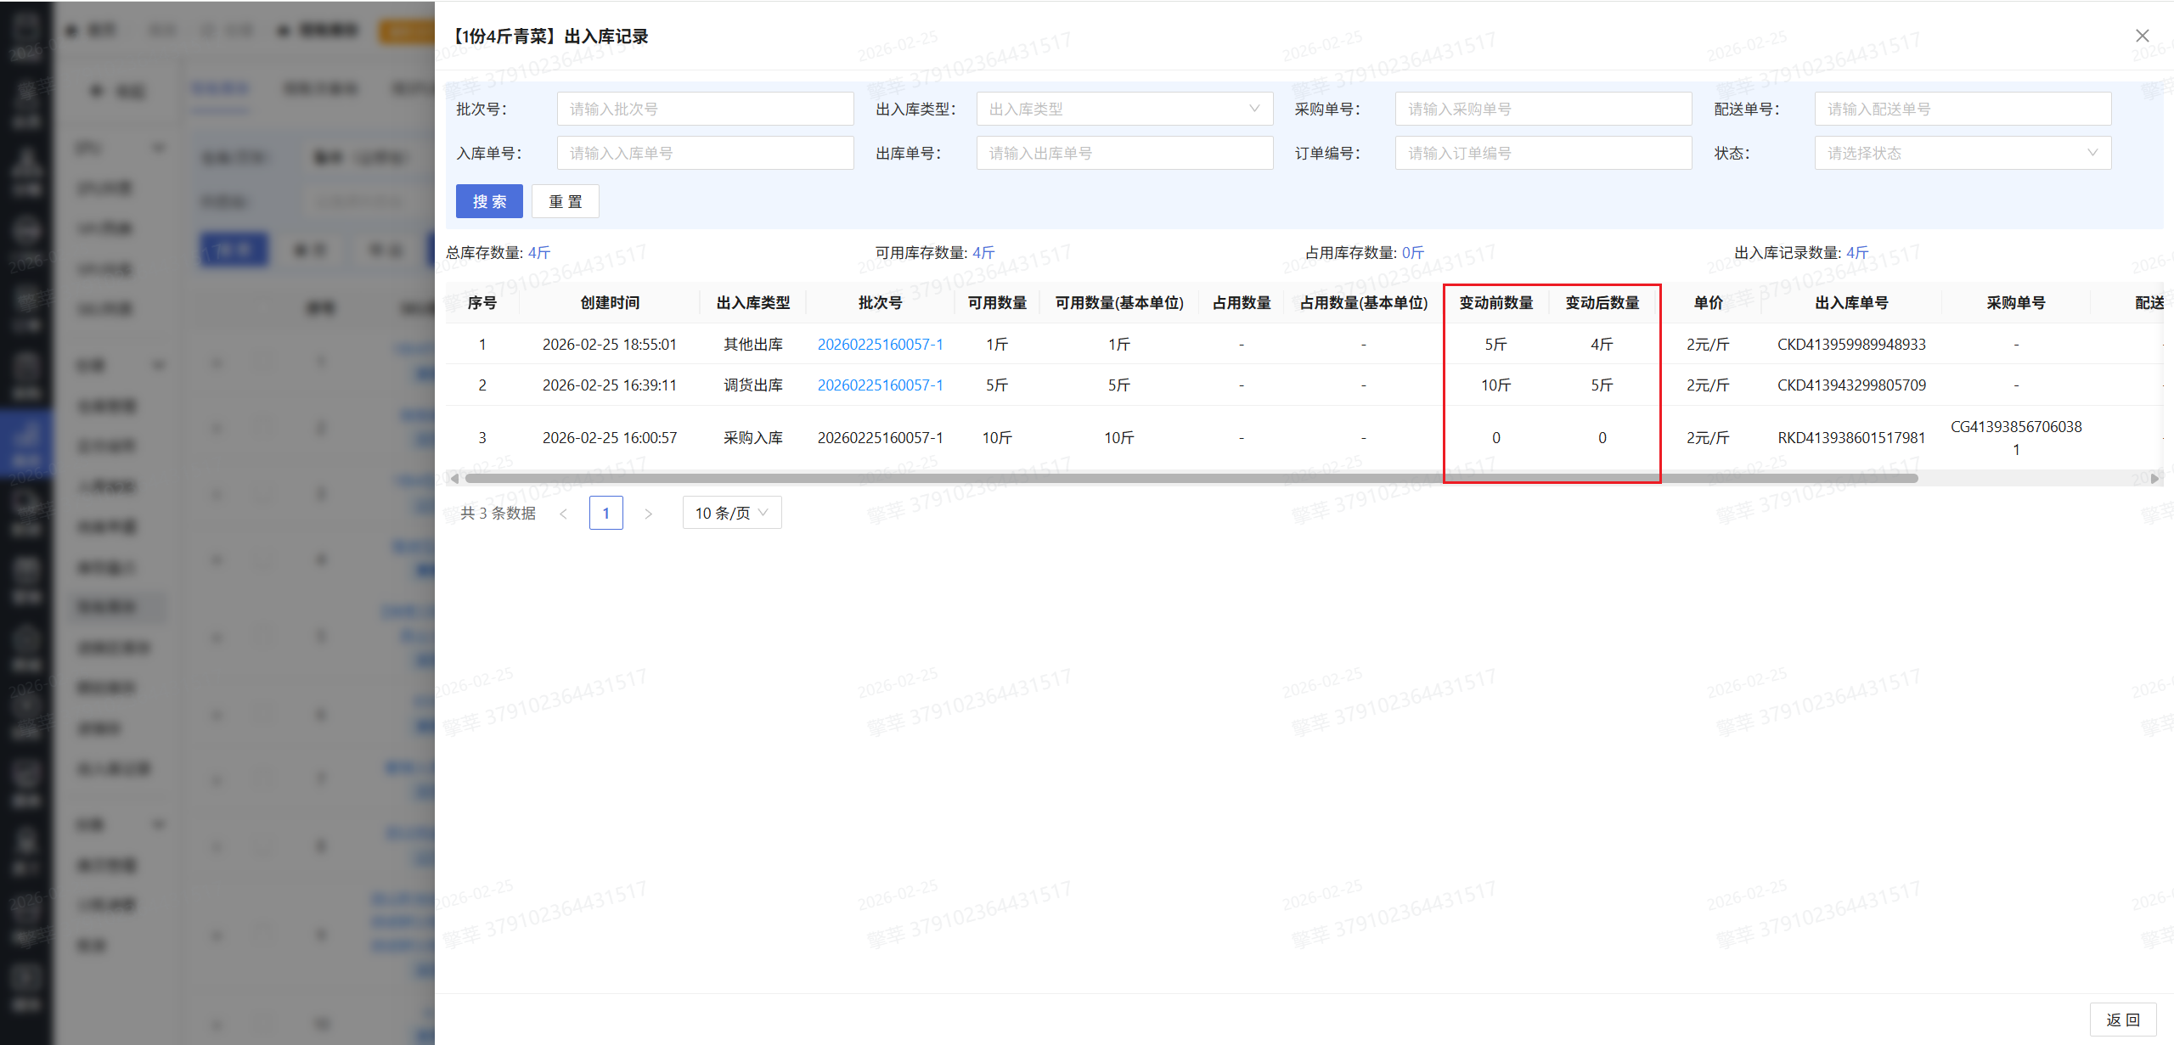2174x1045 pixels.
Task: Click the table's left scroll arrow
Action: tap(455, 478)
